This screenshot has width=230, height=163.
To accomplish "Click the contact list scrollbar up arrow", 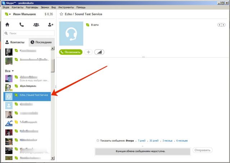I will point(52,48).
